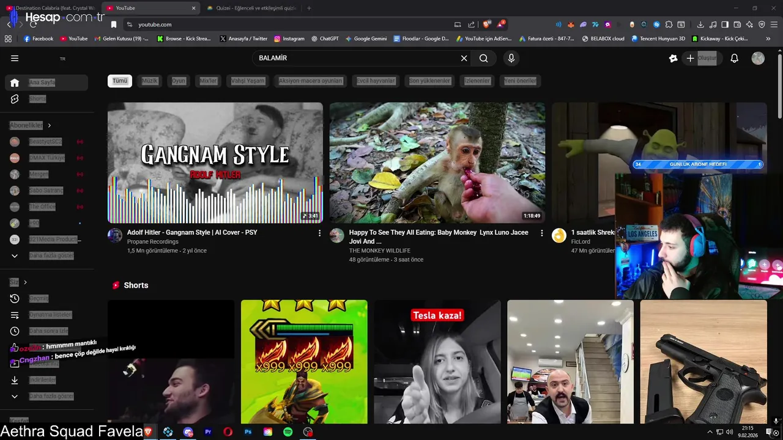Viewport: 783px width, 440px height.
Task: Open Photoshop from the taskbar
Action: coord(248,432)
